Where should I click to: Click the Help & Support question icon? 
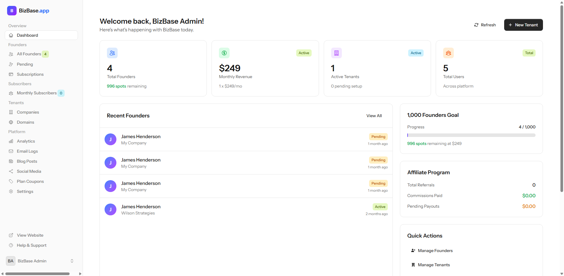pyautogui.click(x=11, y=245)
